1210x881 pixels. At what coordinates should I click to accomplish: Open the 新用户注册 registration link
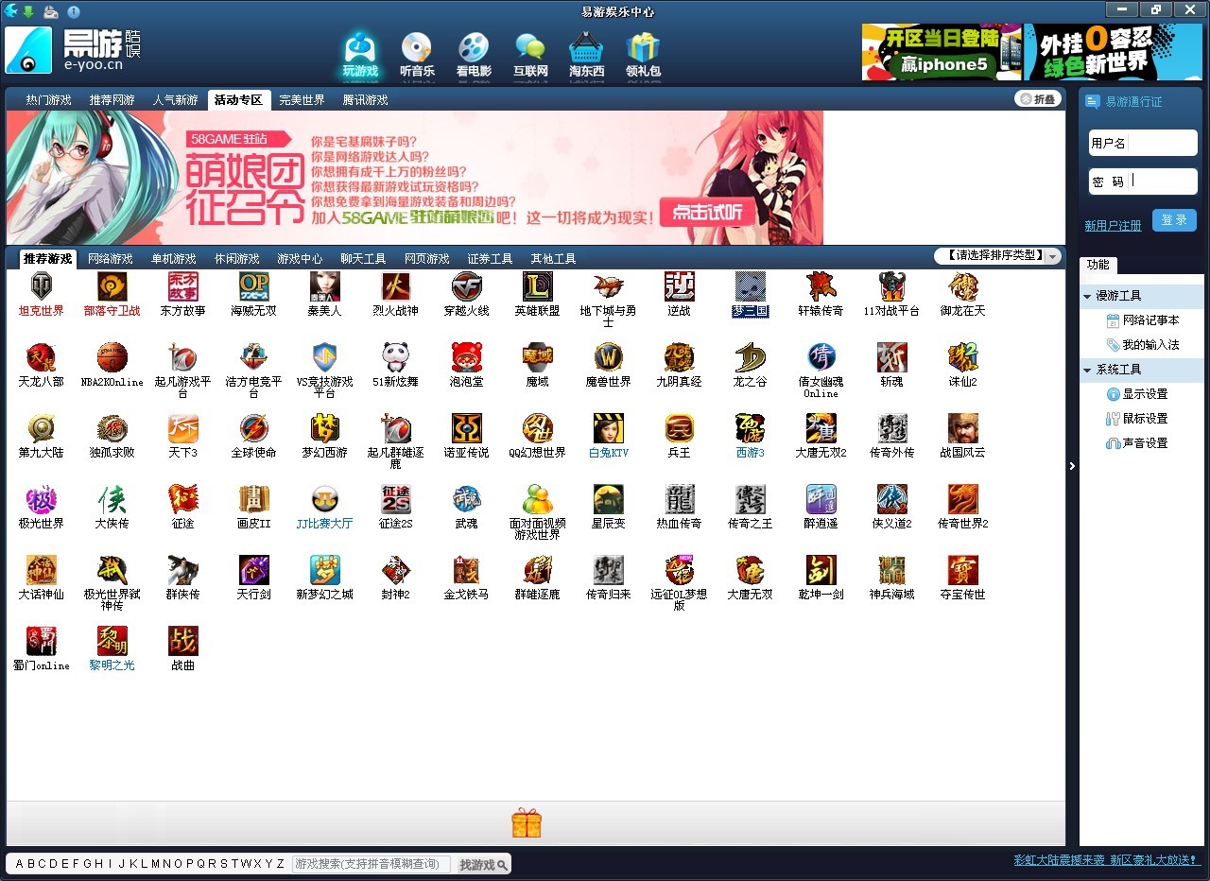(1113, 226)
